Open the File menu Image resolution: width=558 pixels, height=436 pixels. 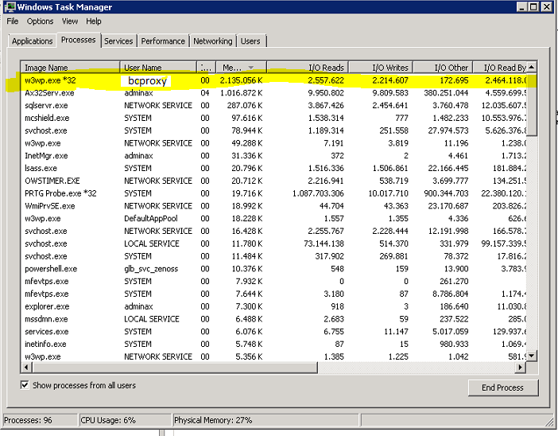point(13,21)
